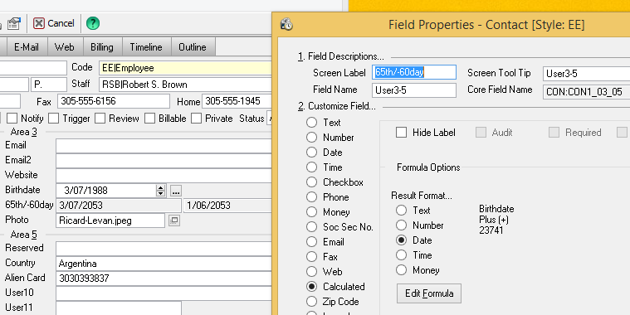Image resolution: width=630 pixels, height=315 pixels.
Task: Toggle the Notify checkbox
Action: click(x=12, y=119)
